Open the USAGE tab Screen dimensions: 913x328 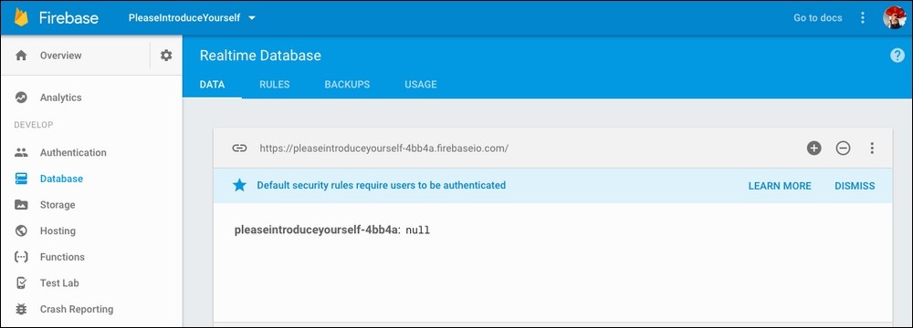pos(420,85)
